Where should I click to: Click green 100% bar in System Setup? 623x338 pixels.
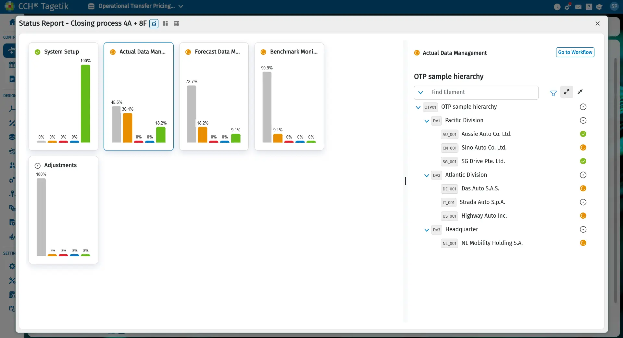(85, 103)
